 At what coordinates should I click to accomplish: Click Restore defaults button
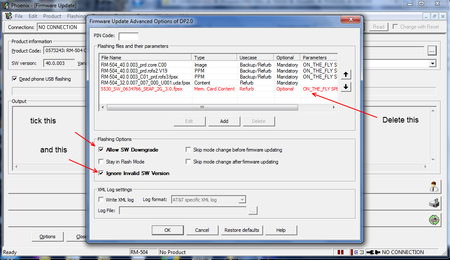242,230
